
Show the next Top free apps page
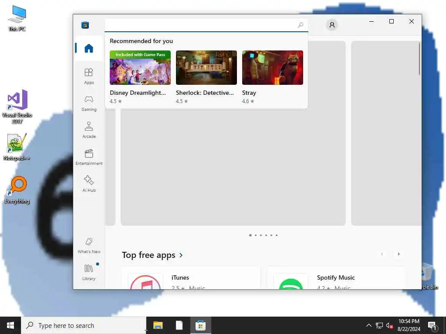pyautogui.click(x=399, y=254)
